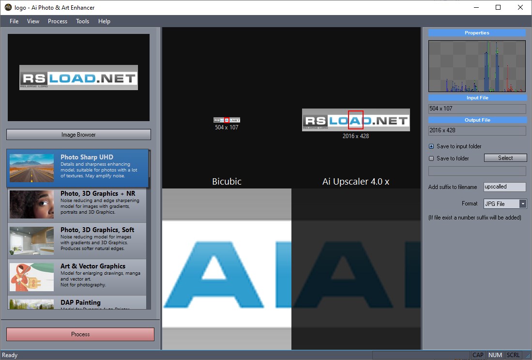Click the RSLOAD.NET source image preview
Image resolution: width=532 pixels, height=360 pixels.
pyautogui.click(x=78, y=78)
